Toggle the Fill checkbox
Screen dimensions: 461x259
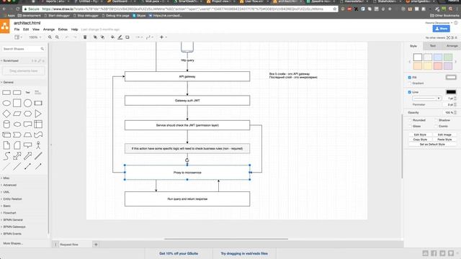[410, 78]
